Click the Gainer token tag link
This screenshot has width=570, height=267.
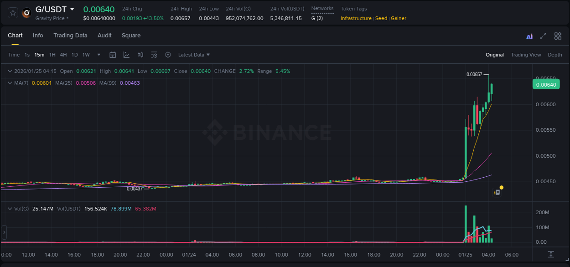(399, 18)
